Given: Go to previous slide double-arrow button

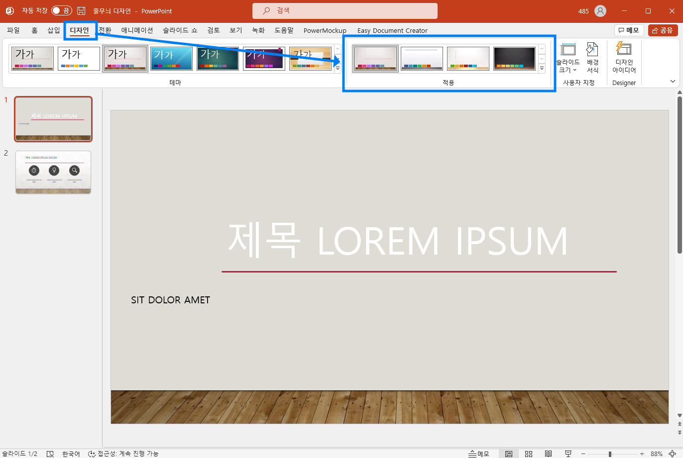Looking at the screenshot, I should (x=680, y=424).
